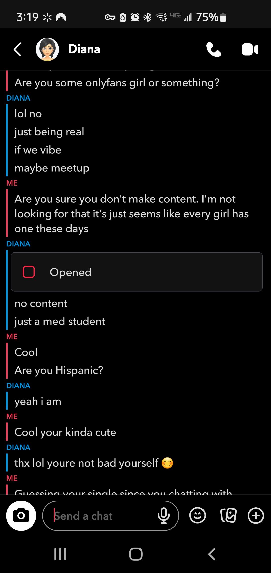
Task: Open the stickers and memories gallery
Action: point(228,516)
